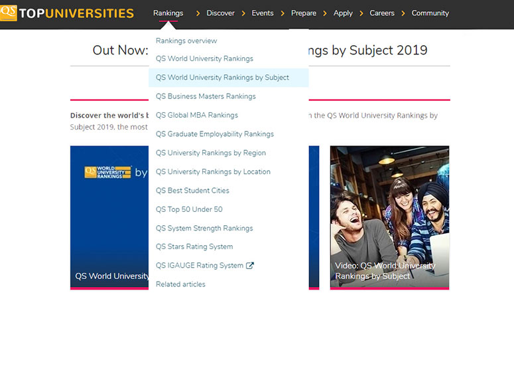Image resolution: width=514 pixels, height=376 pixels.
Task: Select Rankings overview
Action: pyautogui.click(x=186, y=41)
